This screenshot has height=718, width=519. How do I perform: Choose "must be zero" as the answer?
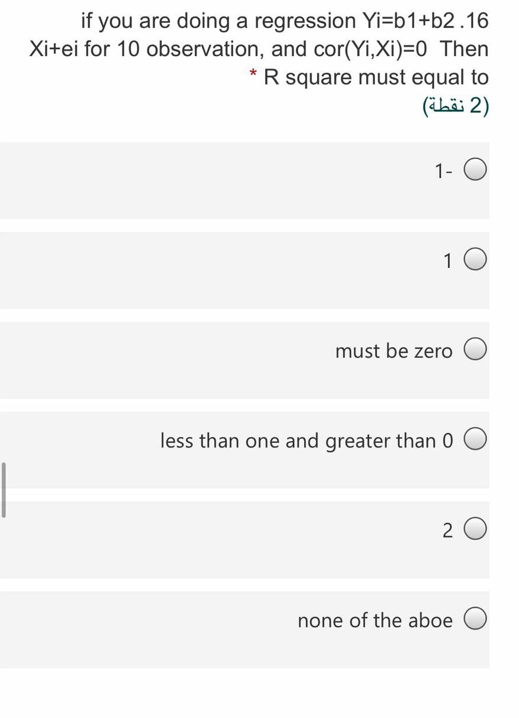[476, 348]
